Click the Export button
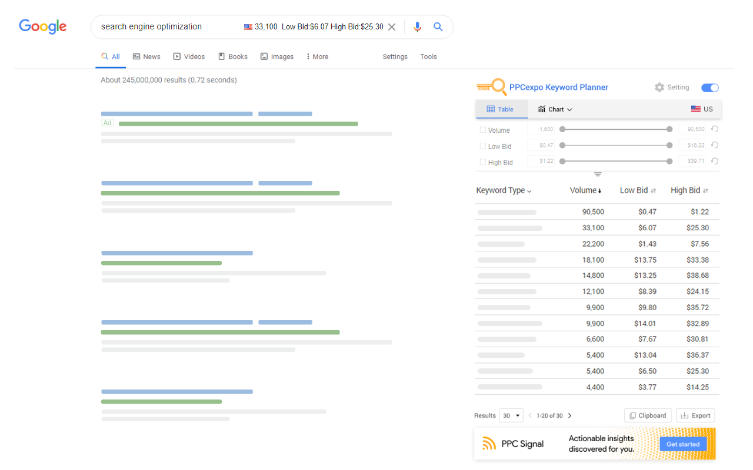Screen dimensions: 753x470 (x=695, y=415)
